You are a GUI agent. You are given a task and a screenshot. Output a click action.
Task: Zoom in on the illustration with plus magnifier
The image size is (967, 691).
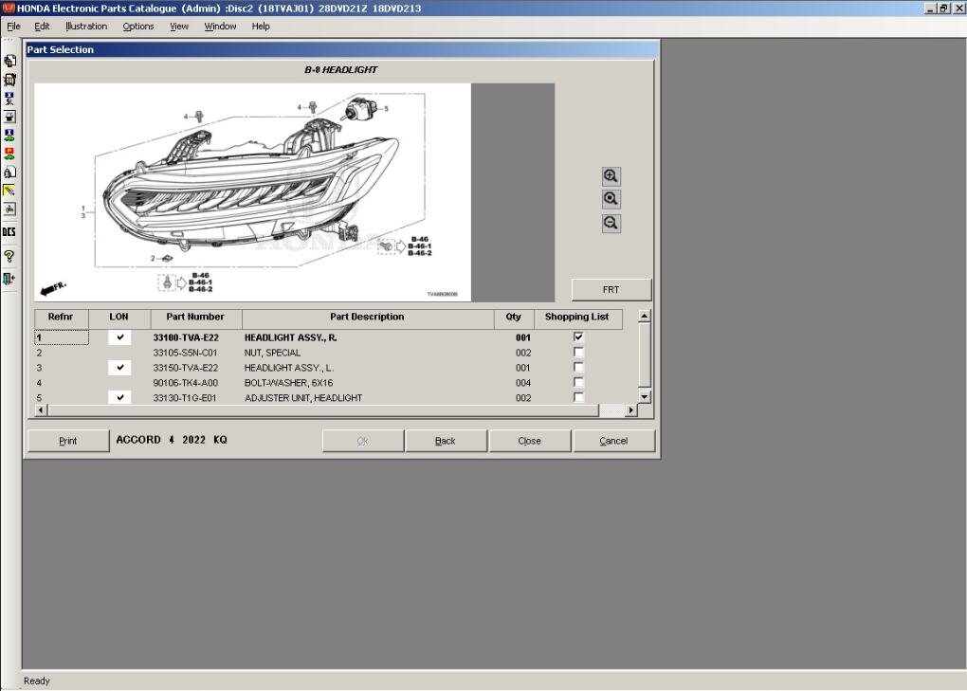click(611, 176)
